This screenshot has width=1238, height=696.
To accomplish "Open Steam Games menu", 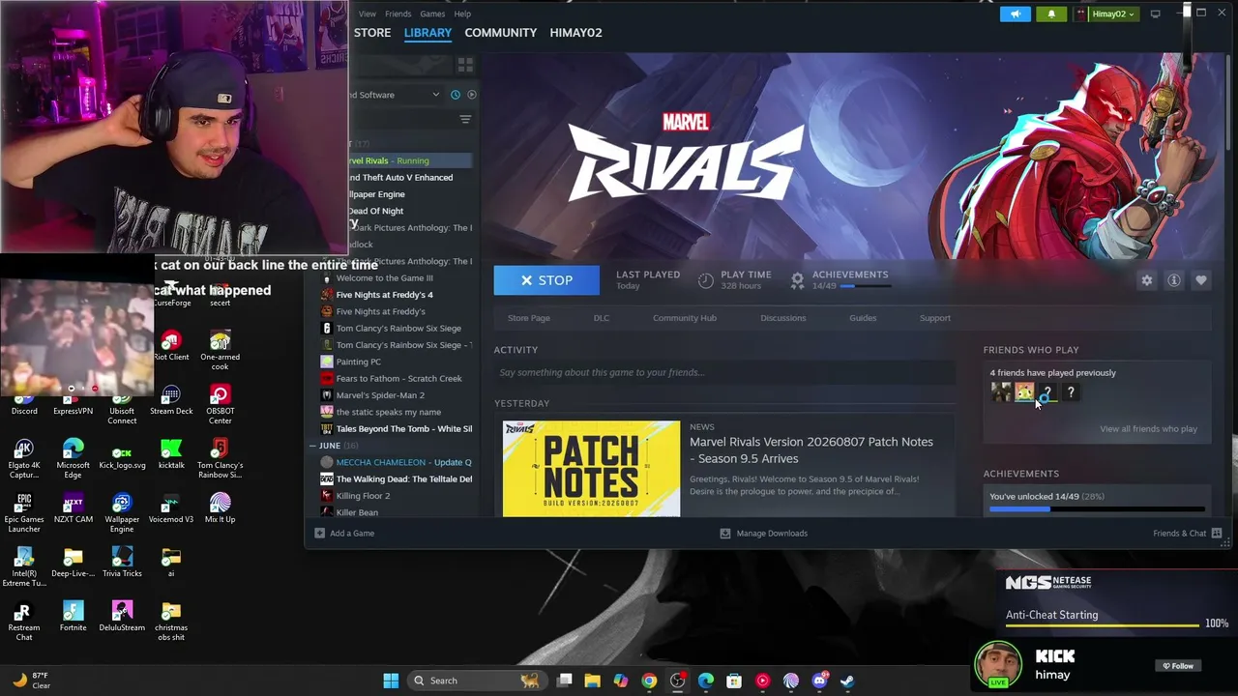I will [x=432, y=14].
